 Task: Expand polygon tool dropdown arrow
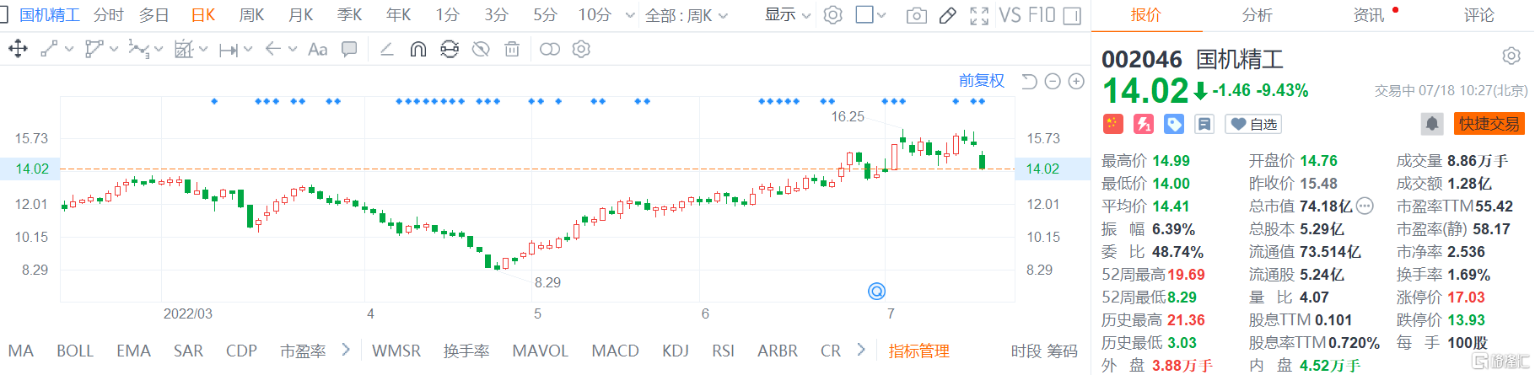114,50
